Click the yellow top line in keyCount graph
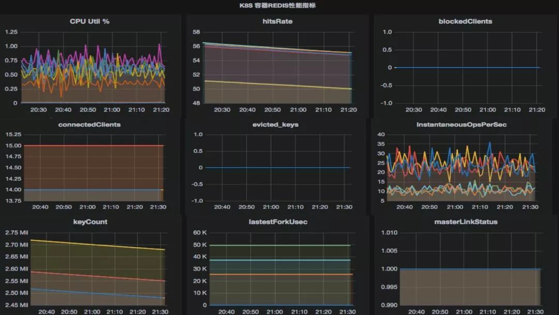 pos(98,245)
